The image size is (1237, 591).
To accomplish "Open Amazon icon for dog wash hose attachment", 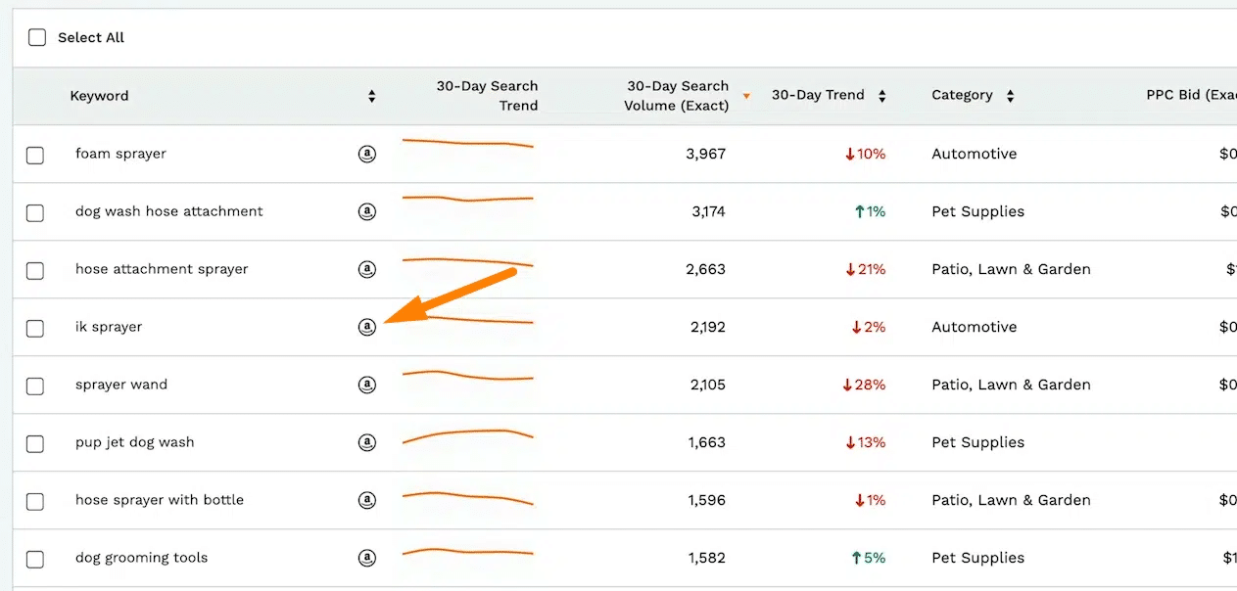I will 367,211.
